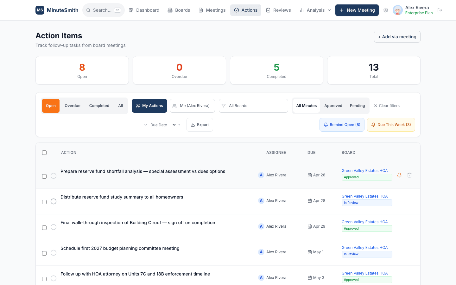
Task: Click the Export download icon
Action: 193,124
